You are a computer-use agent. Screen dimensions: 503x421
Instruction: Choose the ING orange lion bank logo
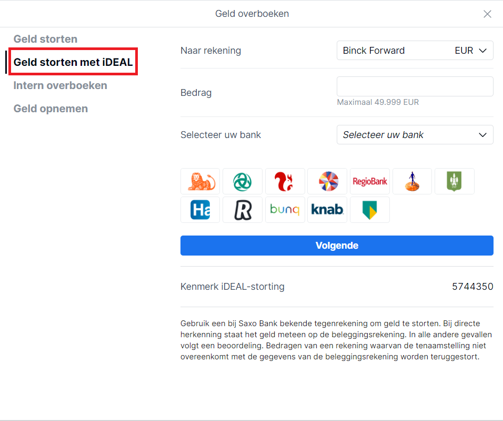(200, 181)
